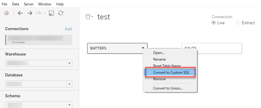The width and height of the screenshot is (261, 108).
Task: Click the replay animation toolbar icon
Action: (x=39, y=13)
